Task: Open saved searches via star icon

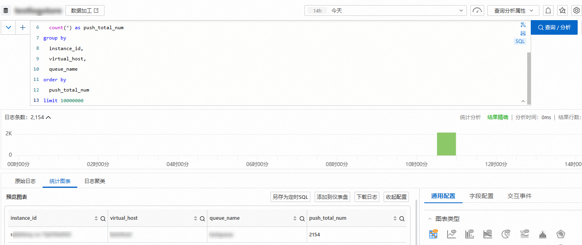Action: [x=562, y=11]
